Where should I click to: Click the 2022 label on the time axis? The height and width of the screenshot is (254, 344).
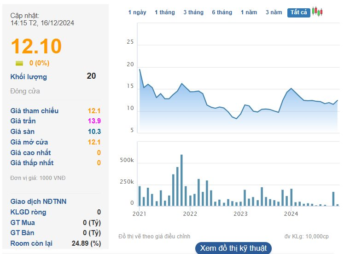(190, 214)
